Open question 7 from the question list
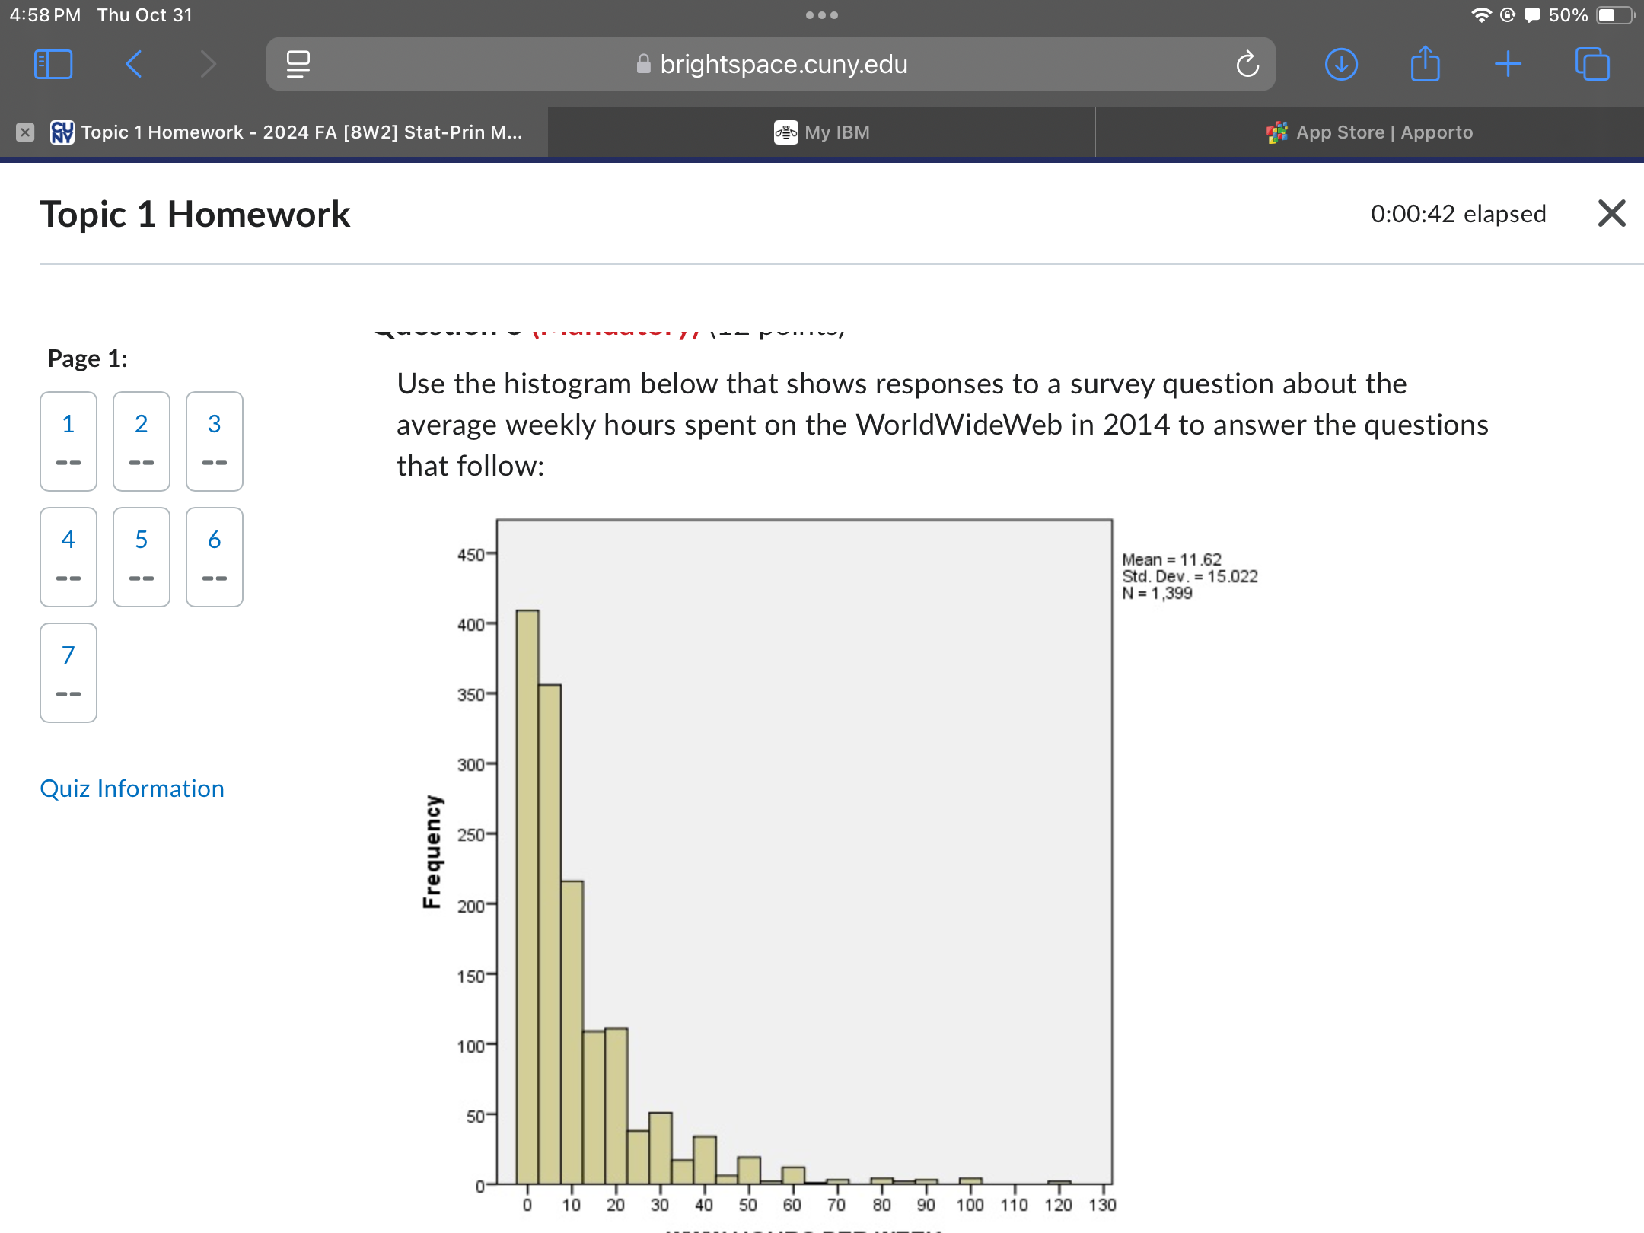Screen dimensions: 1644x1233 (x=68, y=673)
